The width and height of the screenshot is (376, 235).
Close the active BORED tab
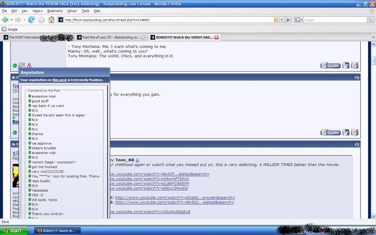pos(217,37)
